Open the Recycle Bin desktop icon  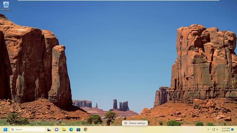tap(6, 6)
